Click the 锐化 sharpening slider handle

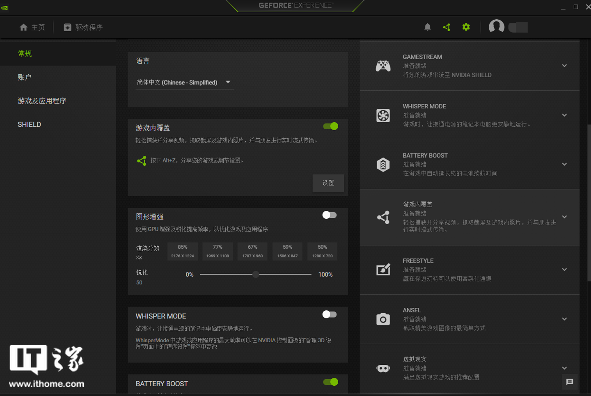click(x=256, y=274)
